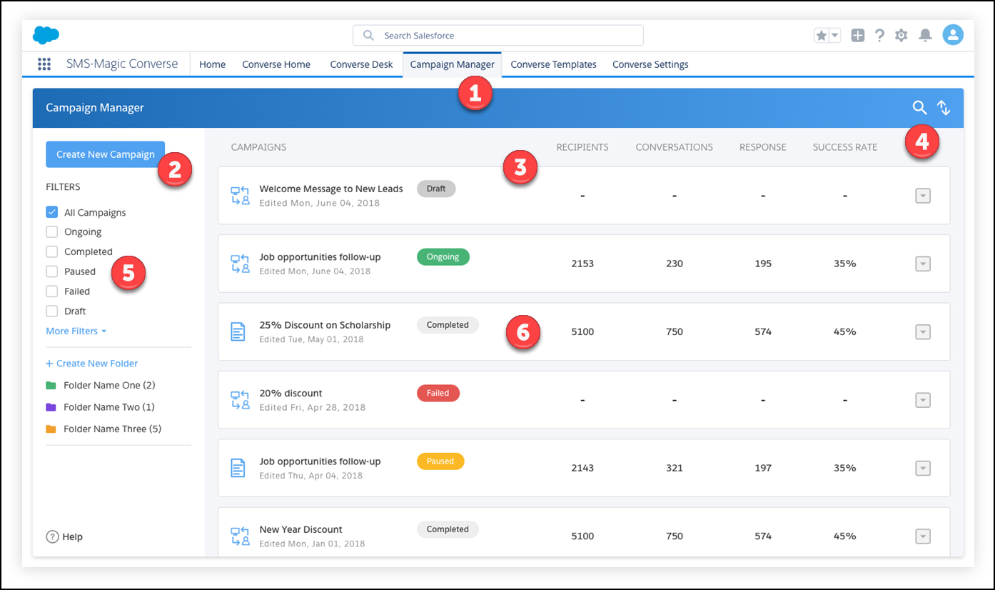Click the green Ongoing status badge
Screen dimensions: 995x590
[443, 256]
